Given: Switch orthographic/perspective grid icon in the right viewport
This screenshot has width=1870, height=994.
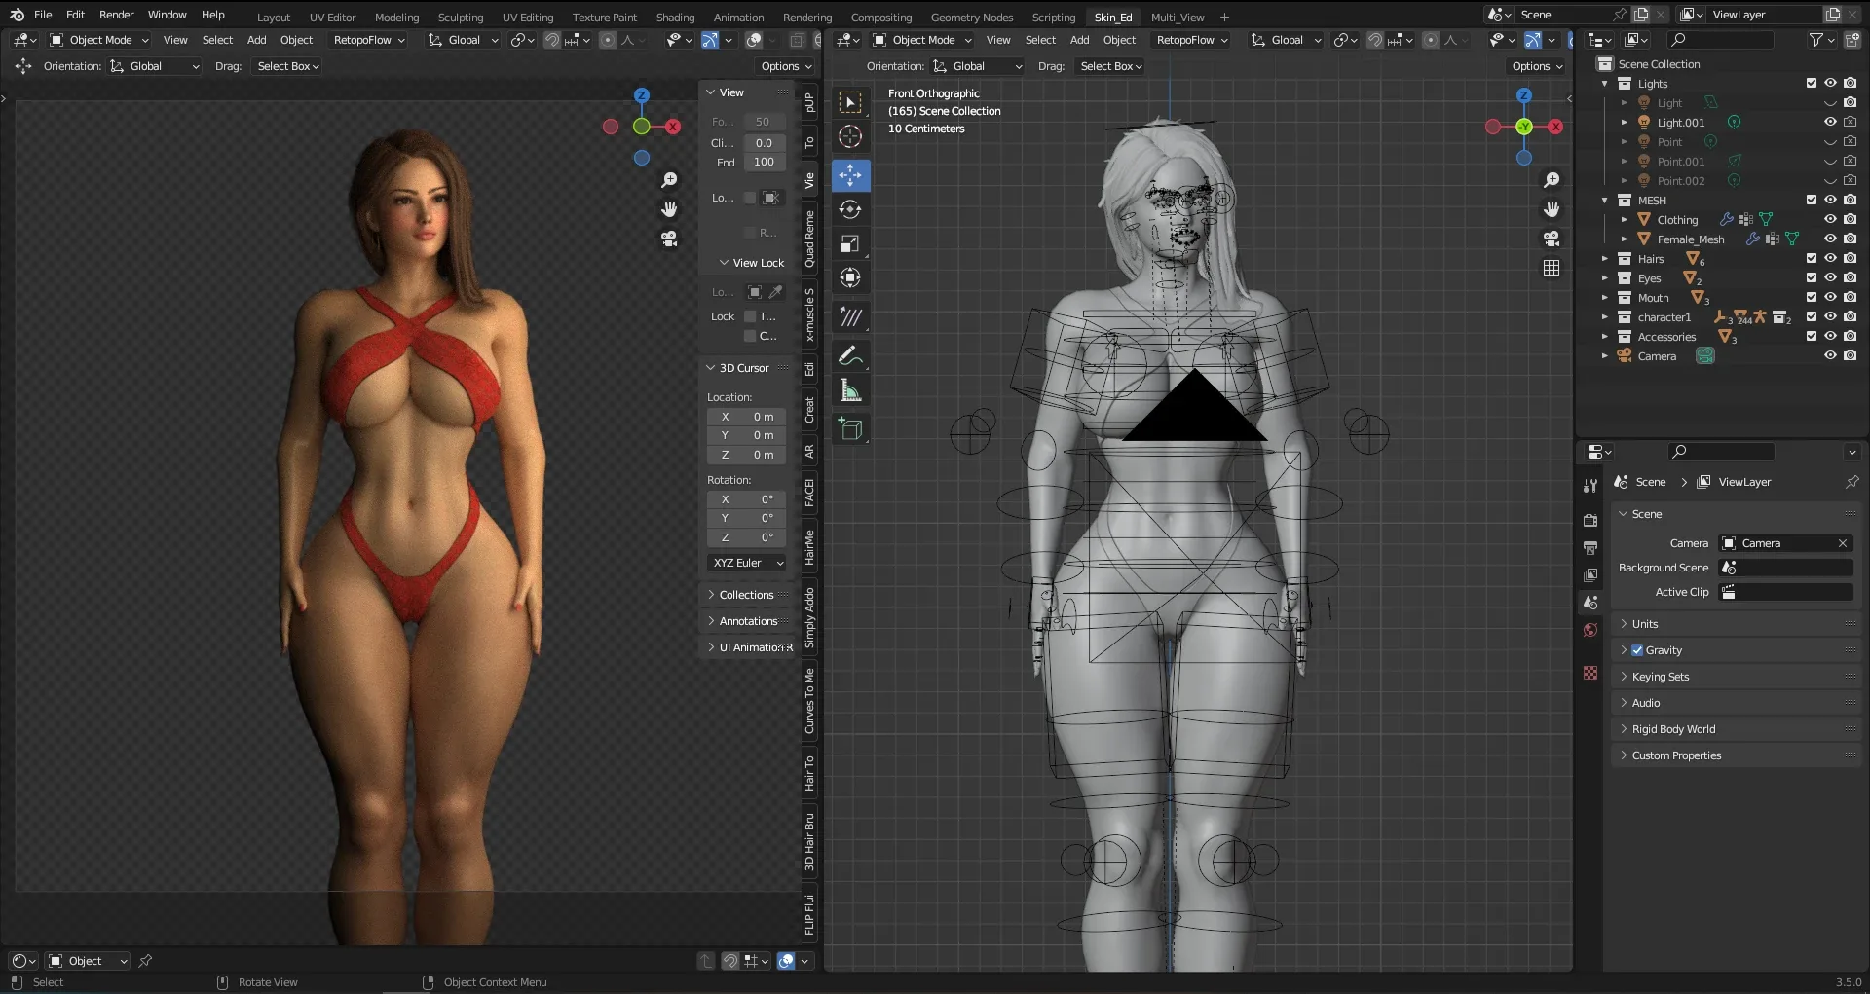Looking at the screenshot, I should [x=1552, y=268].
